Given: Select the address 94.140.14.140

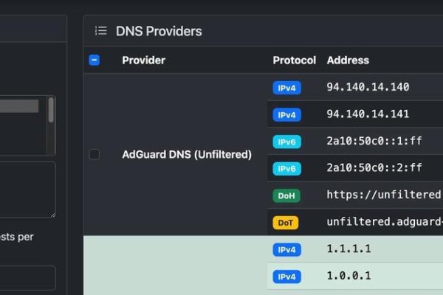Looking at the screenshot, I should pyautogui.click(x=368, y=87).
